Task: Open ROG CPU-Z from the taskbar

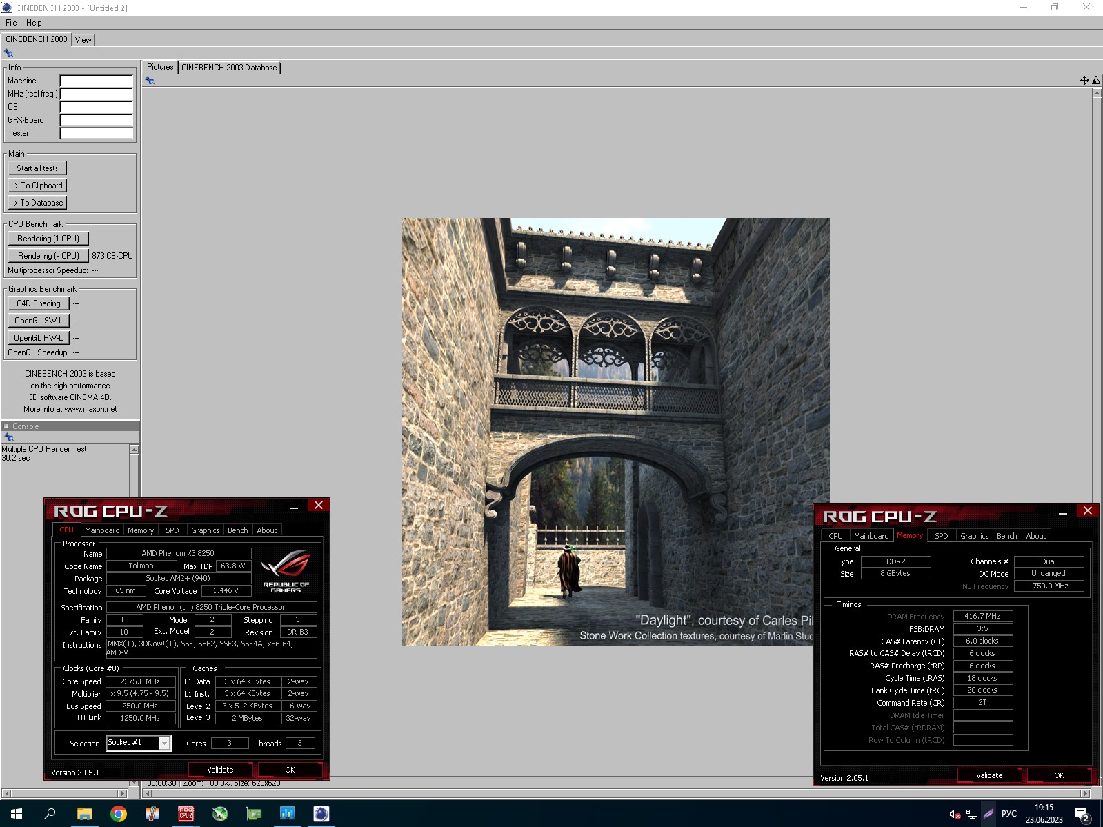Action: [x=186, y=814]
